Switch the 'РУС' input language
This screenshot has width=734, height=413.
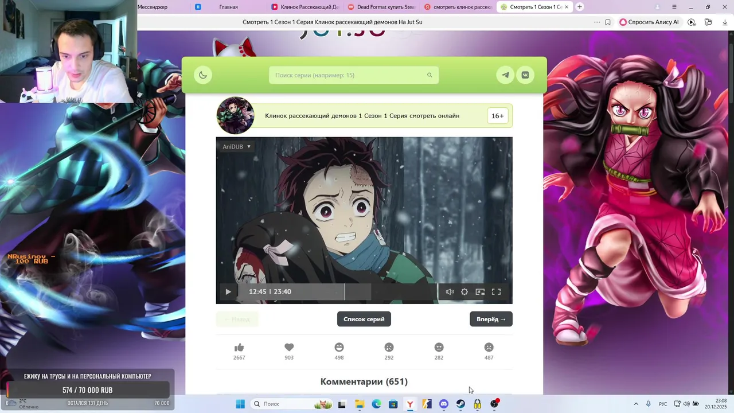663,404
